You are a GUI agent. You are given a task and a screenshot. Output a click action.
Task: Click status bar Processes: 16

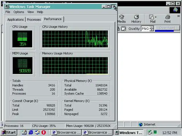tap(17, 126)
